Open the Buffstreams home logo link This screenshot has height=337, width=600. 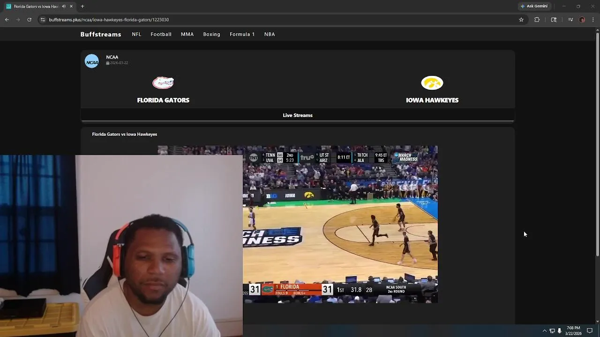[x=101, y=34]
